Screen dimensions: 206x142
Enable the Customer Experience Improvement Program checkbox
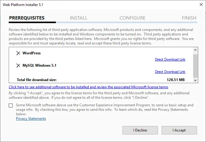pos(11,105)
